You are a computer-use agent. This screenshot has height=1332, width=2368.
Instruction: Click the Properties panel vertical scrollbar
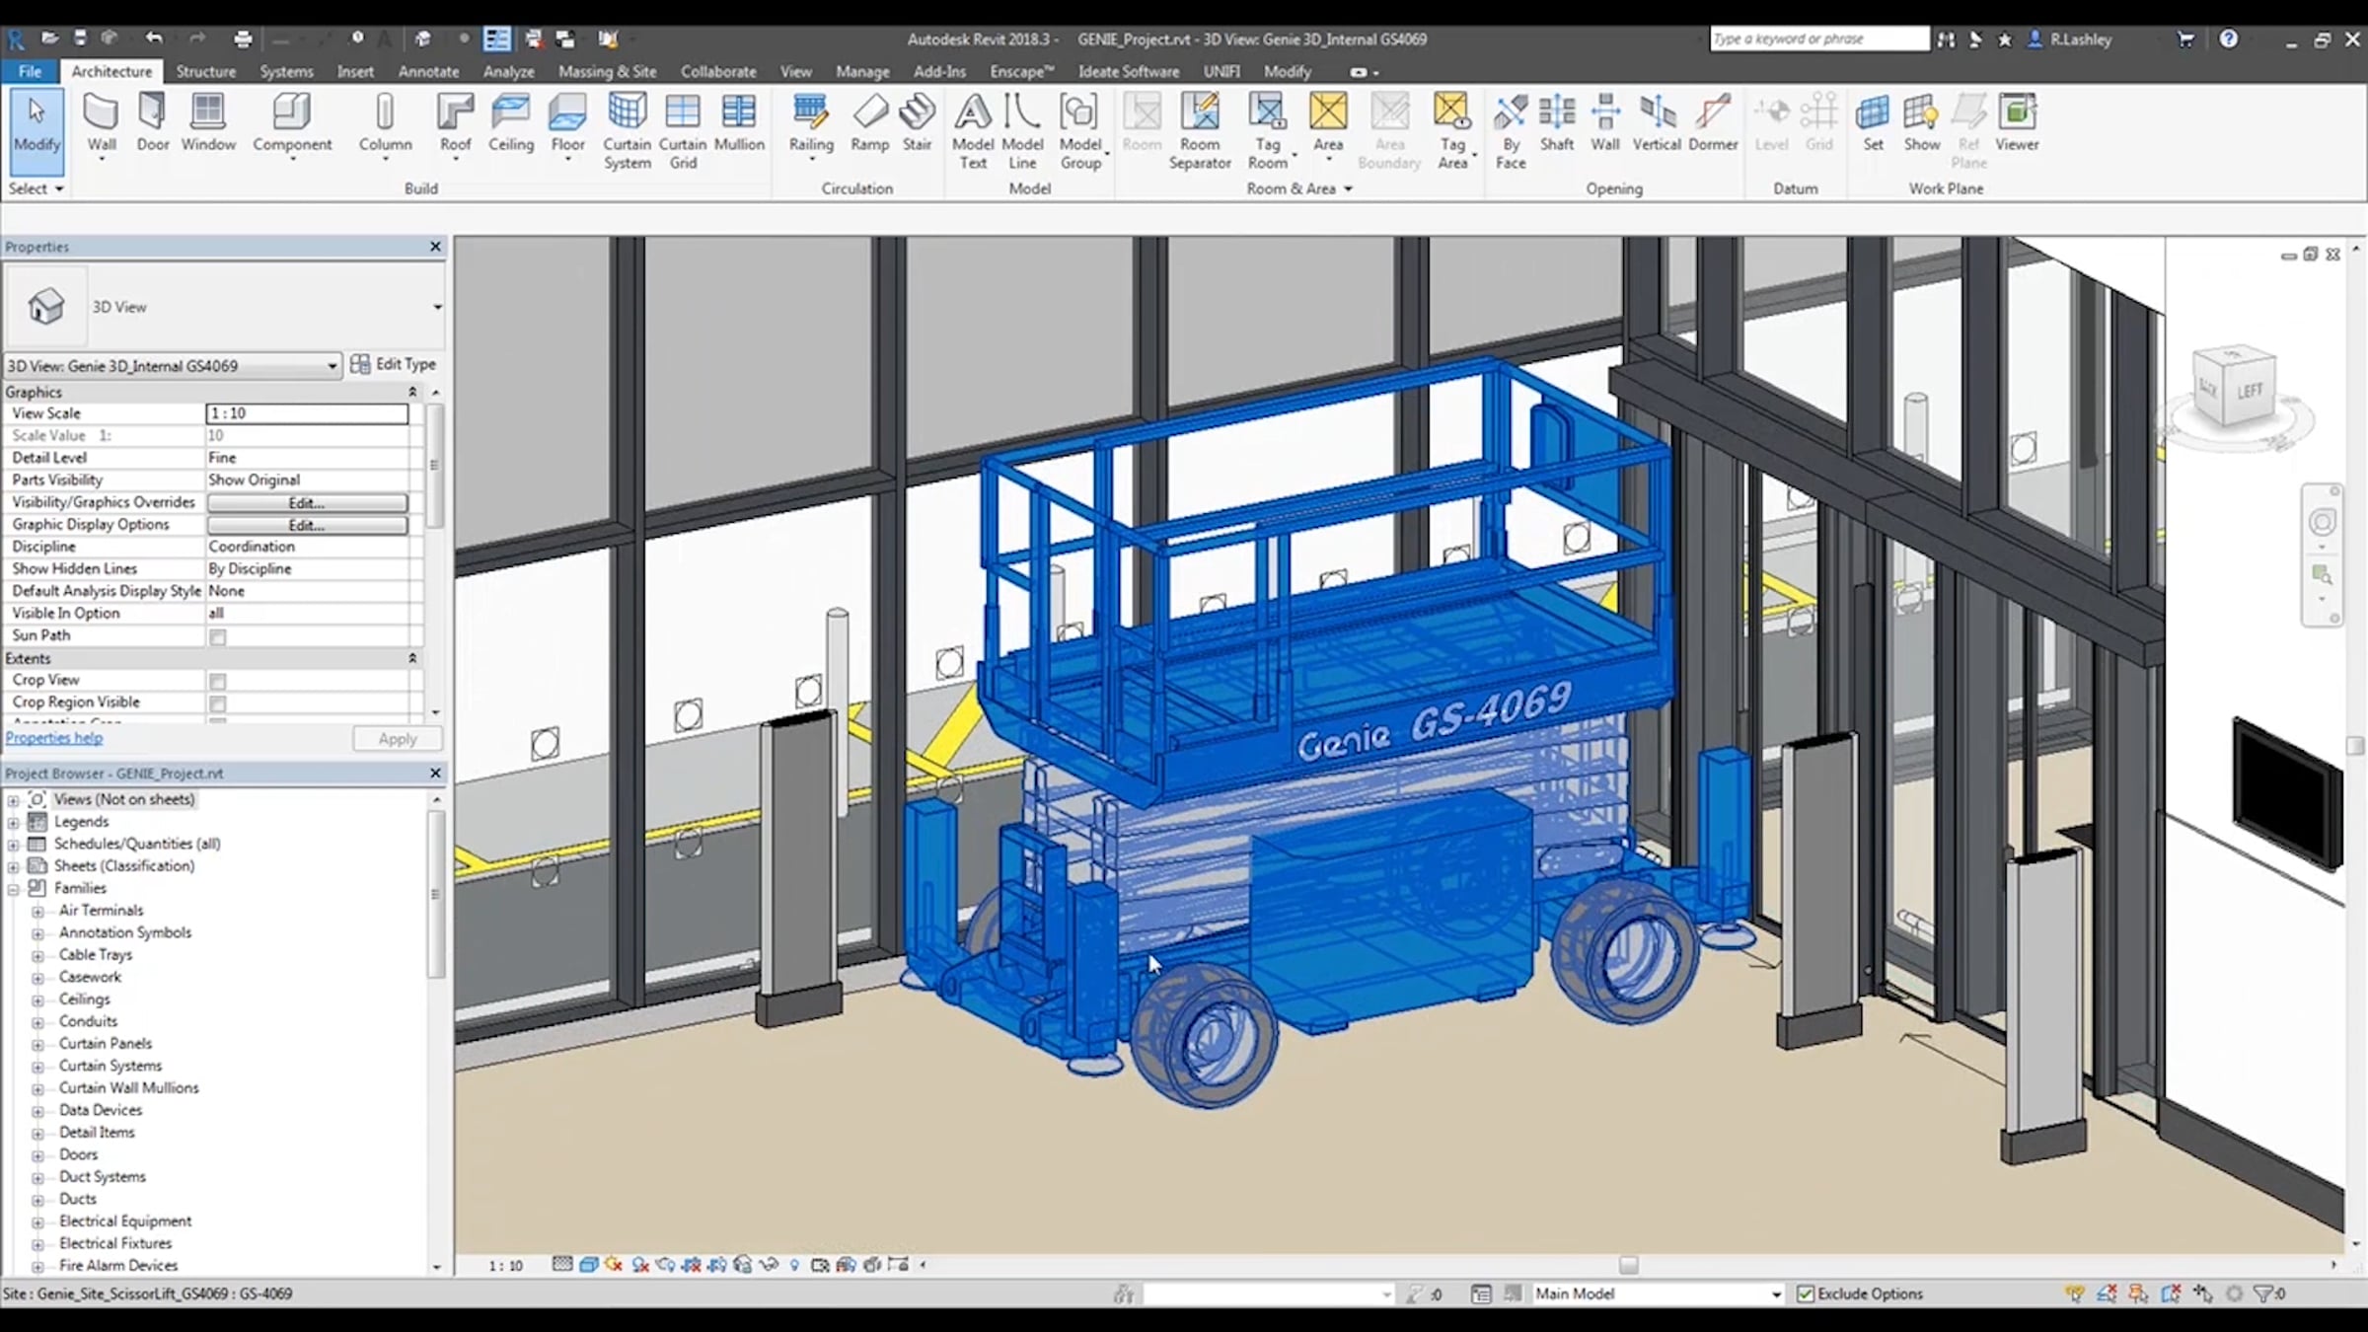(434, 464)
